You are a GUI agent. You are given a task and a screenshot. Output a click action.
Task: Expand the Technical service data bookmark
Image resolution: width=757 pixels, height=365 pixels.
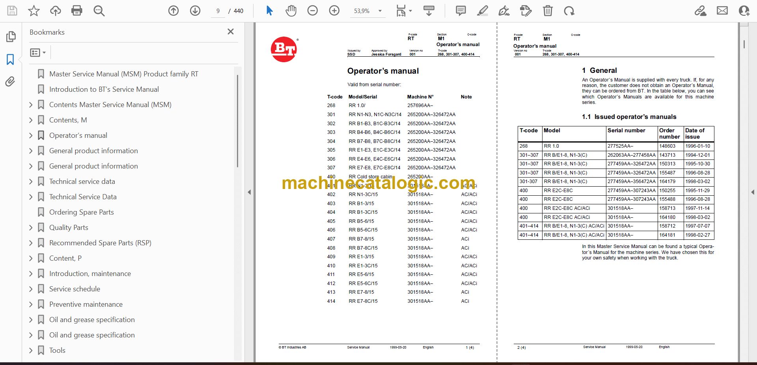31,182
